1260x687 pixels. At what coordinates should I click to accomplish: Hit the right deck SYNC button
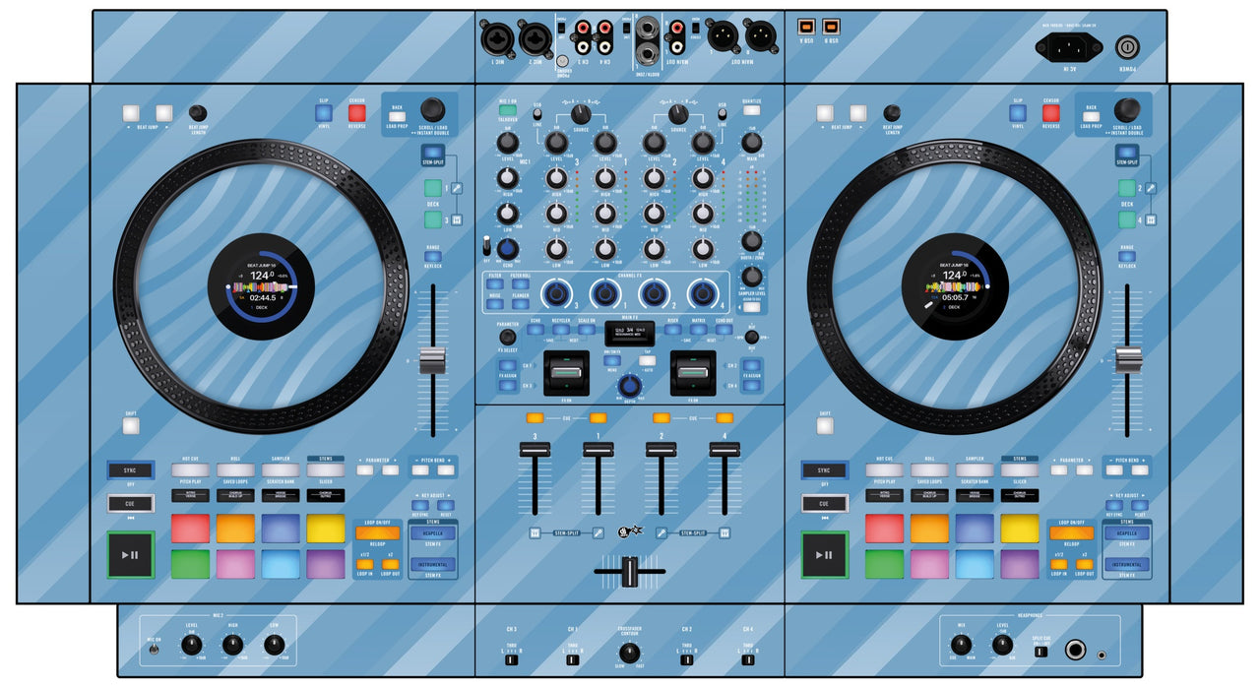click(x=825, y=470)
